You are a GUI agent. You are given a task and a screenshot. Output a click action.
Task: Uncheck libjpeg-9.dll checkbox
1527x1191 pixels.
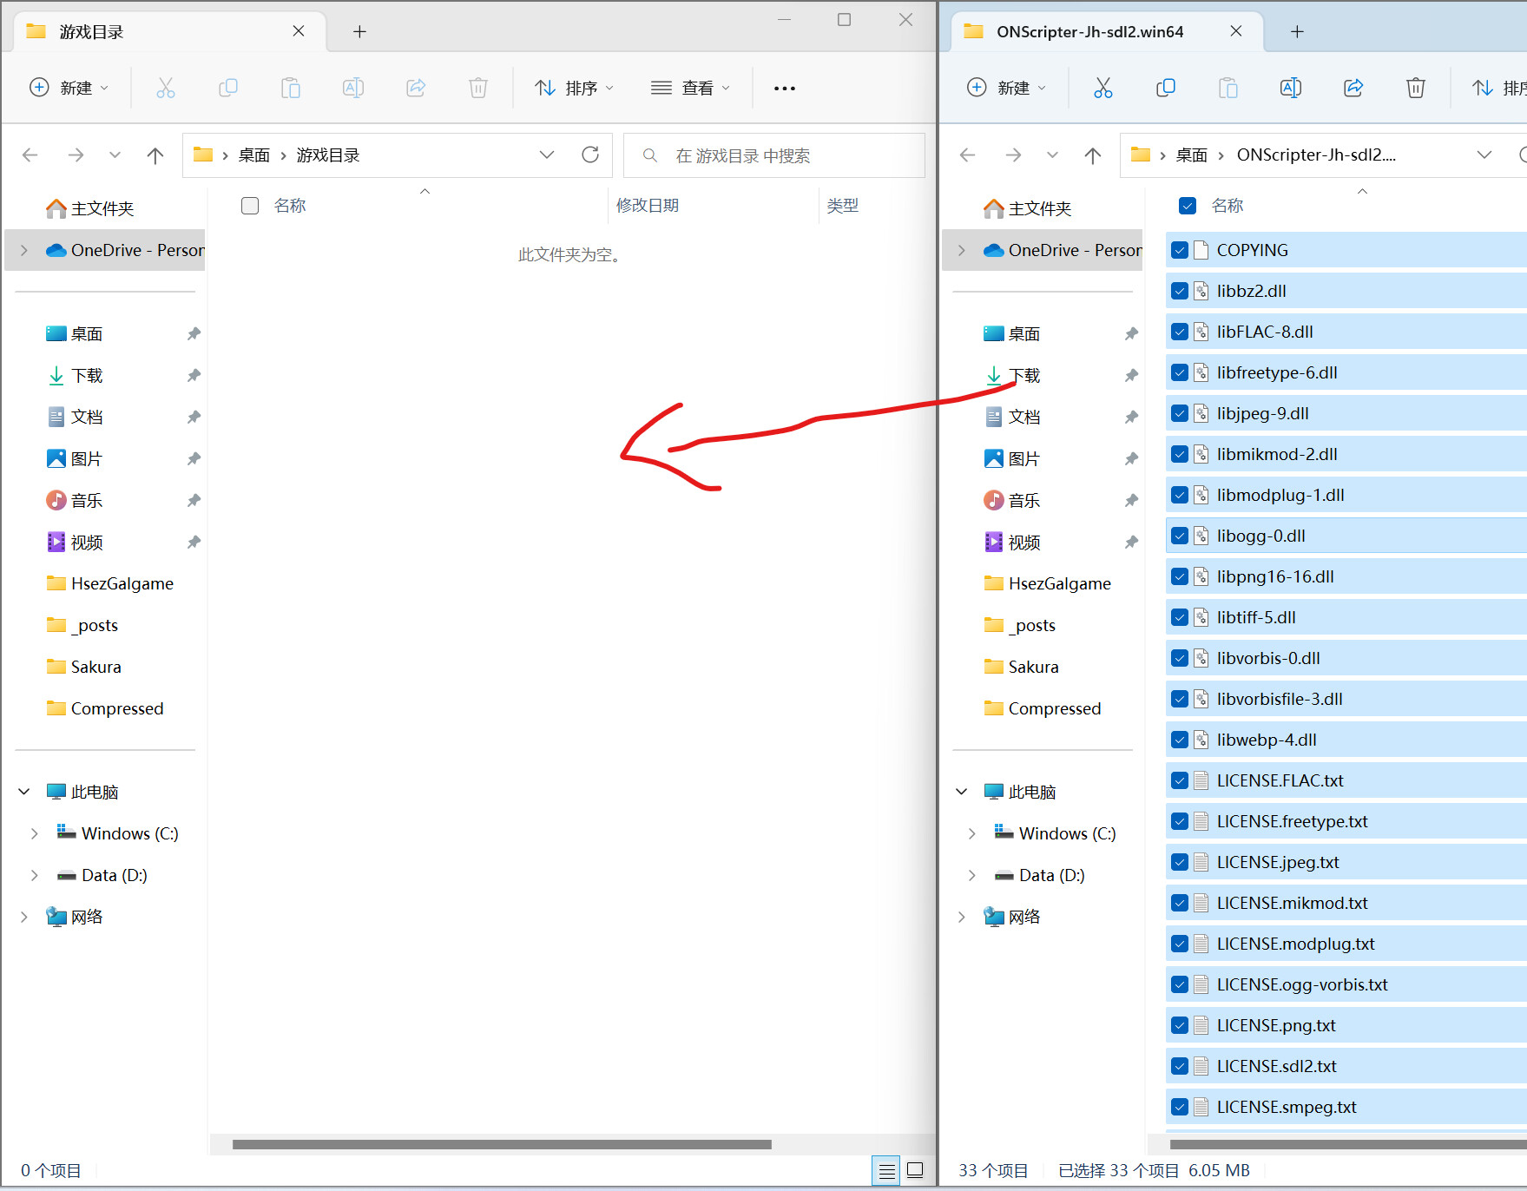1180,413
